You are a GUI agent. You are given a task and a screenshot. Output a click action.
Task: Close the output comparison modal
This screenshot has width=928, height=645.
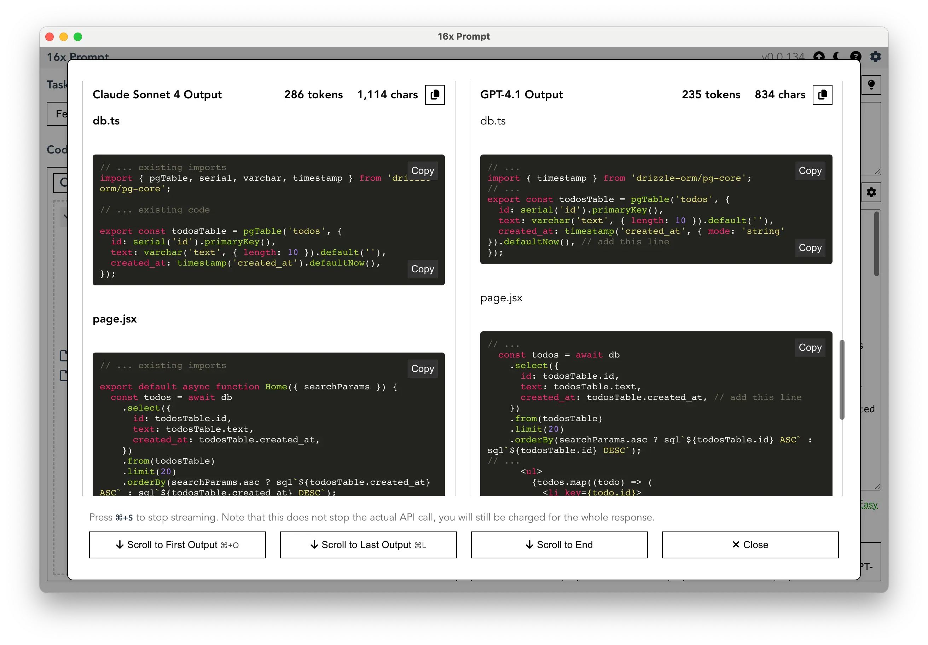point(750,545)
